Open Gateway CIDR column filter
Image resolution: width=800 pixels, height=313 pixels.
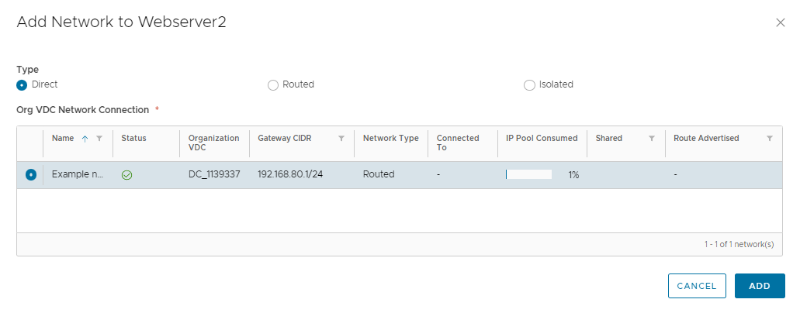point(341,138)
